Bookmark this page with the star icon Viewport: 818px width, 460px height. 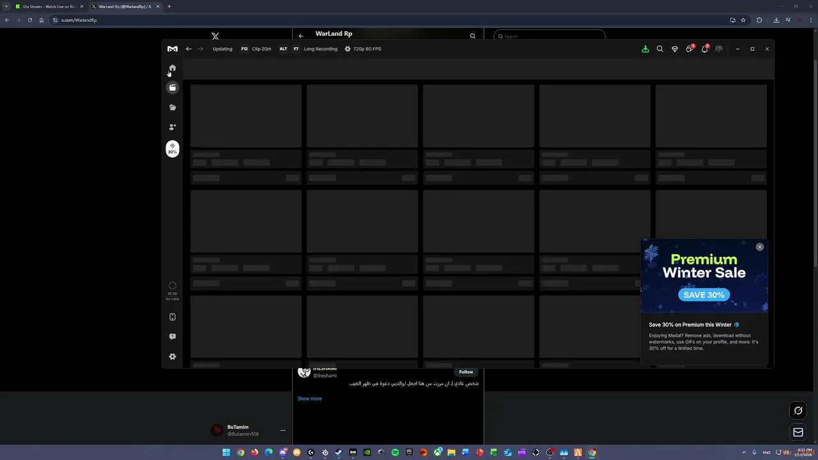743,20
